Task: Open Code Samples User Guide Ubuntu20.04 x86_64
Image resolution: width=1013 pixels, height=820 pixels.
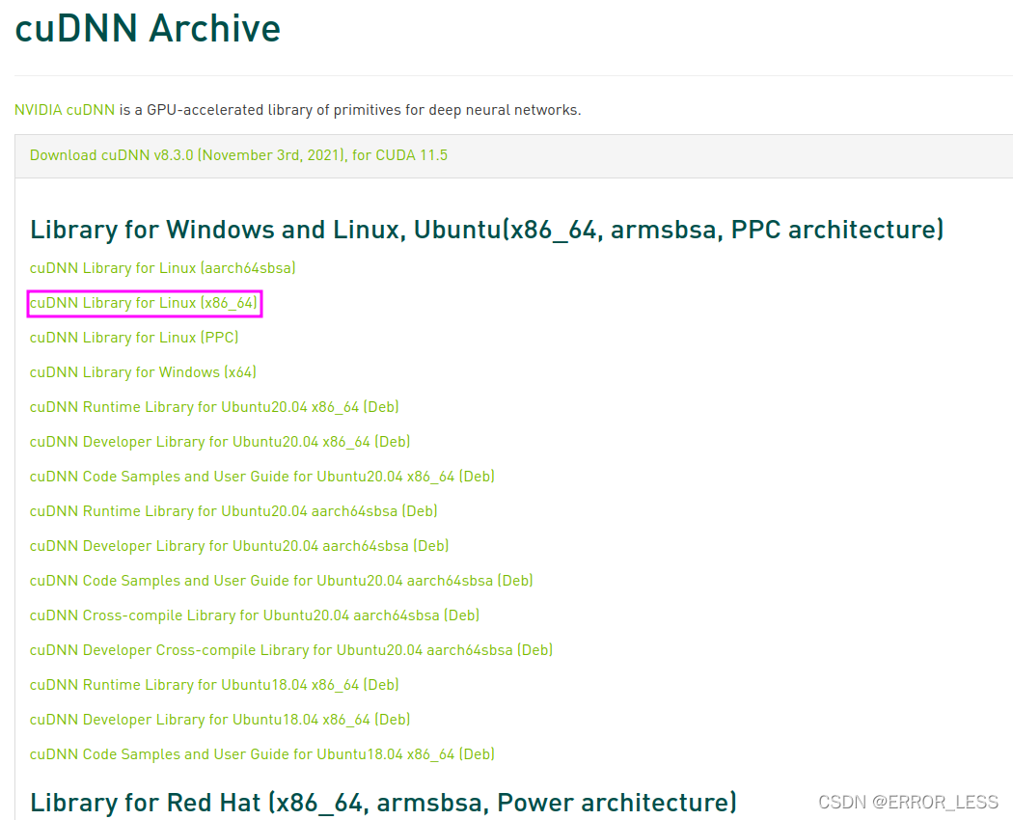Action: pyautogui.click(x=262, y=477)
